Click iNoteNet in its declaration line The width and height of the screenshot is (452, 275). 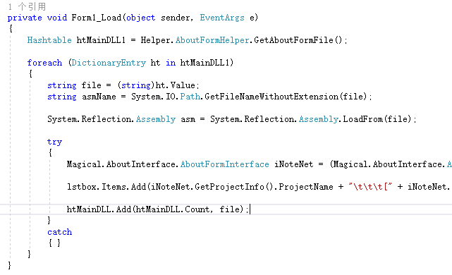(x=293, y=164)
